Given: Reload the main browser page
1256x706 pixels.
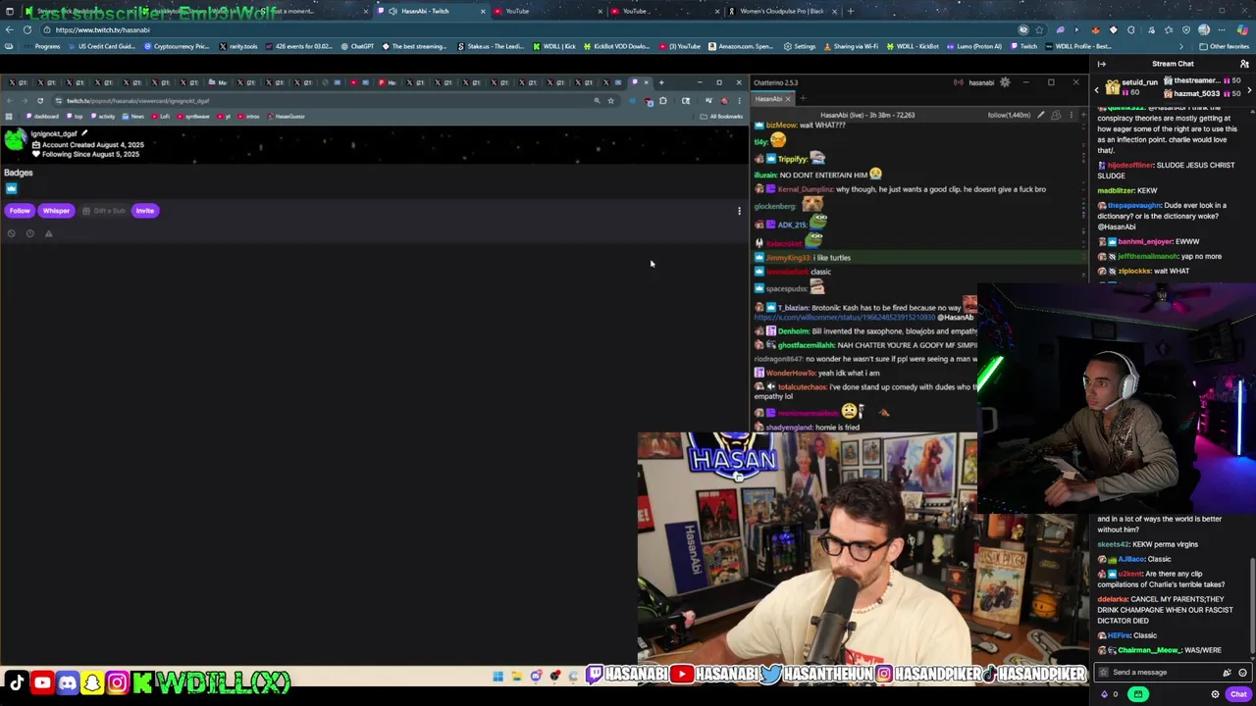Looking at the screenshot, I should pos(27,29).
